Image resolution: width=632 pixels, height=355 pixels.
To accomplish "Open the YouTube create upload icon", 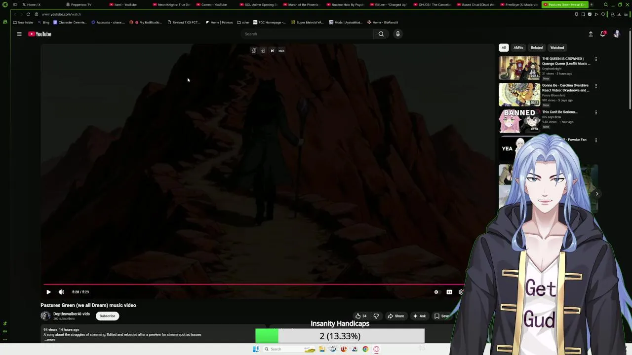I will [x=591, y=34].
